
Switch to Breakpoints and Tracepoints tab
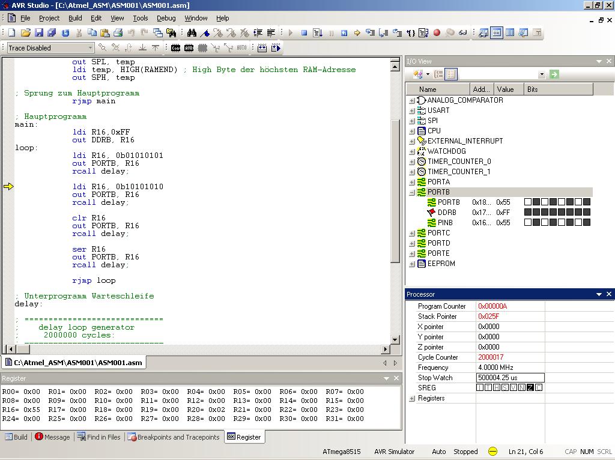click(x=174, y=437)
